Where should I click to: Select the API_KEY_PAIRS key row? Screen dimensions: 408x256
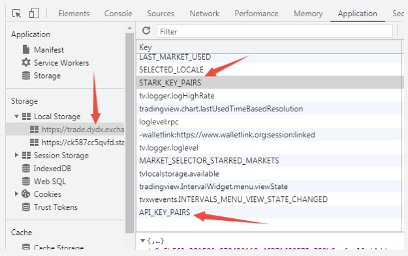268,212
